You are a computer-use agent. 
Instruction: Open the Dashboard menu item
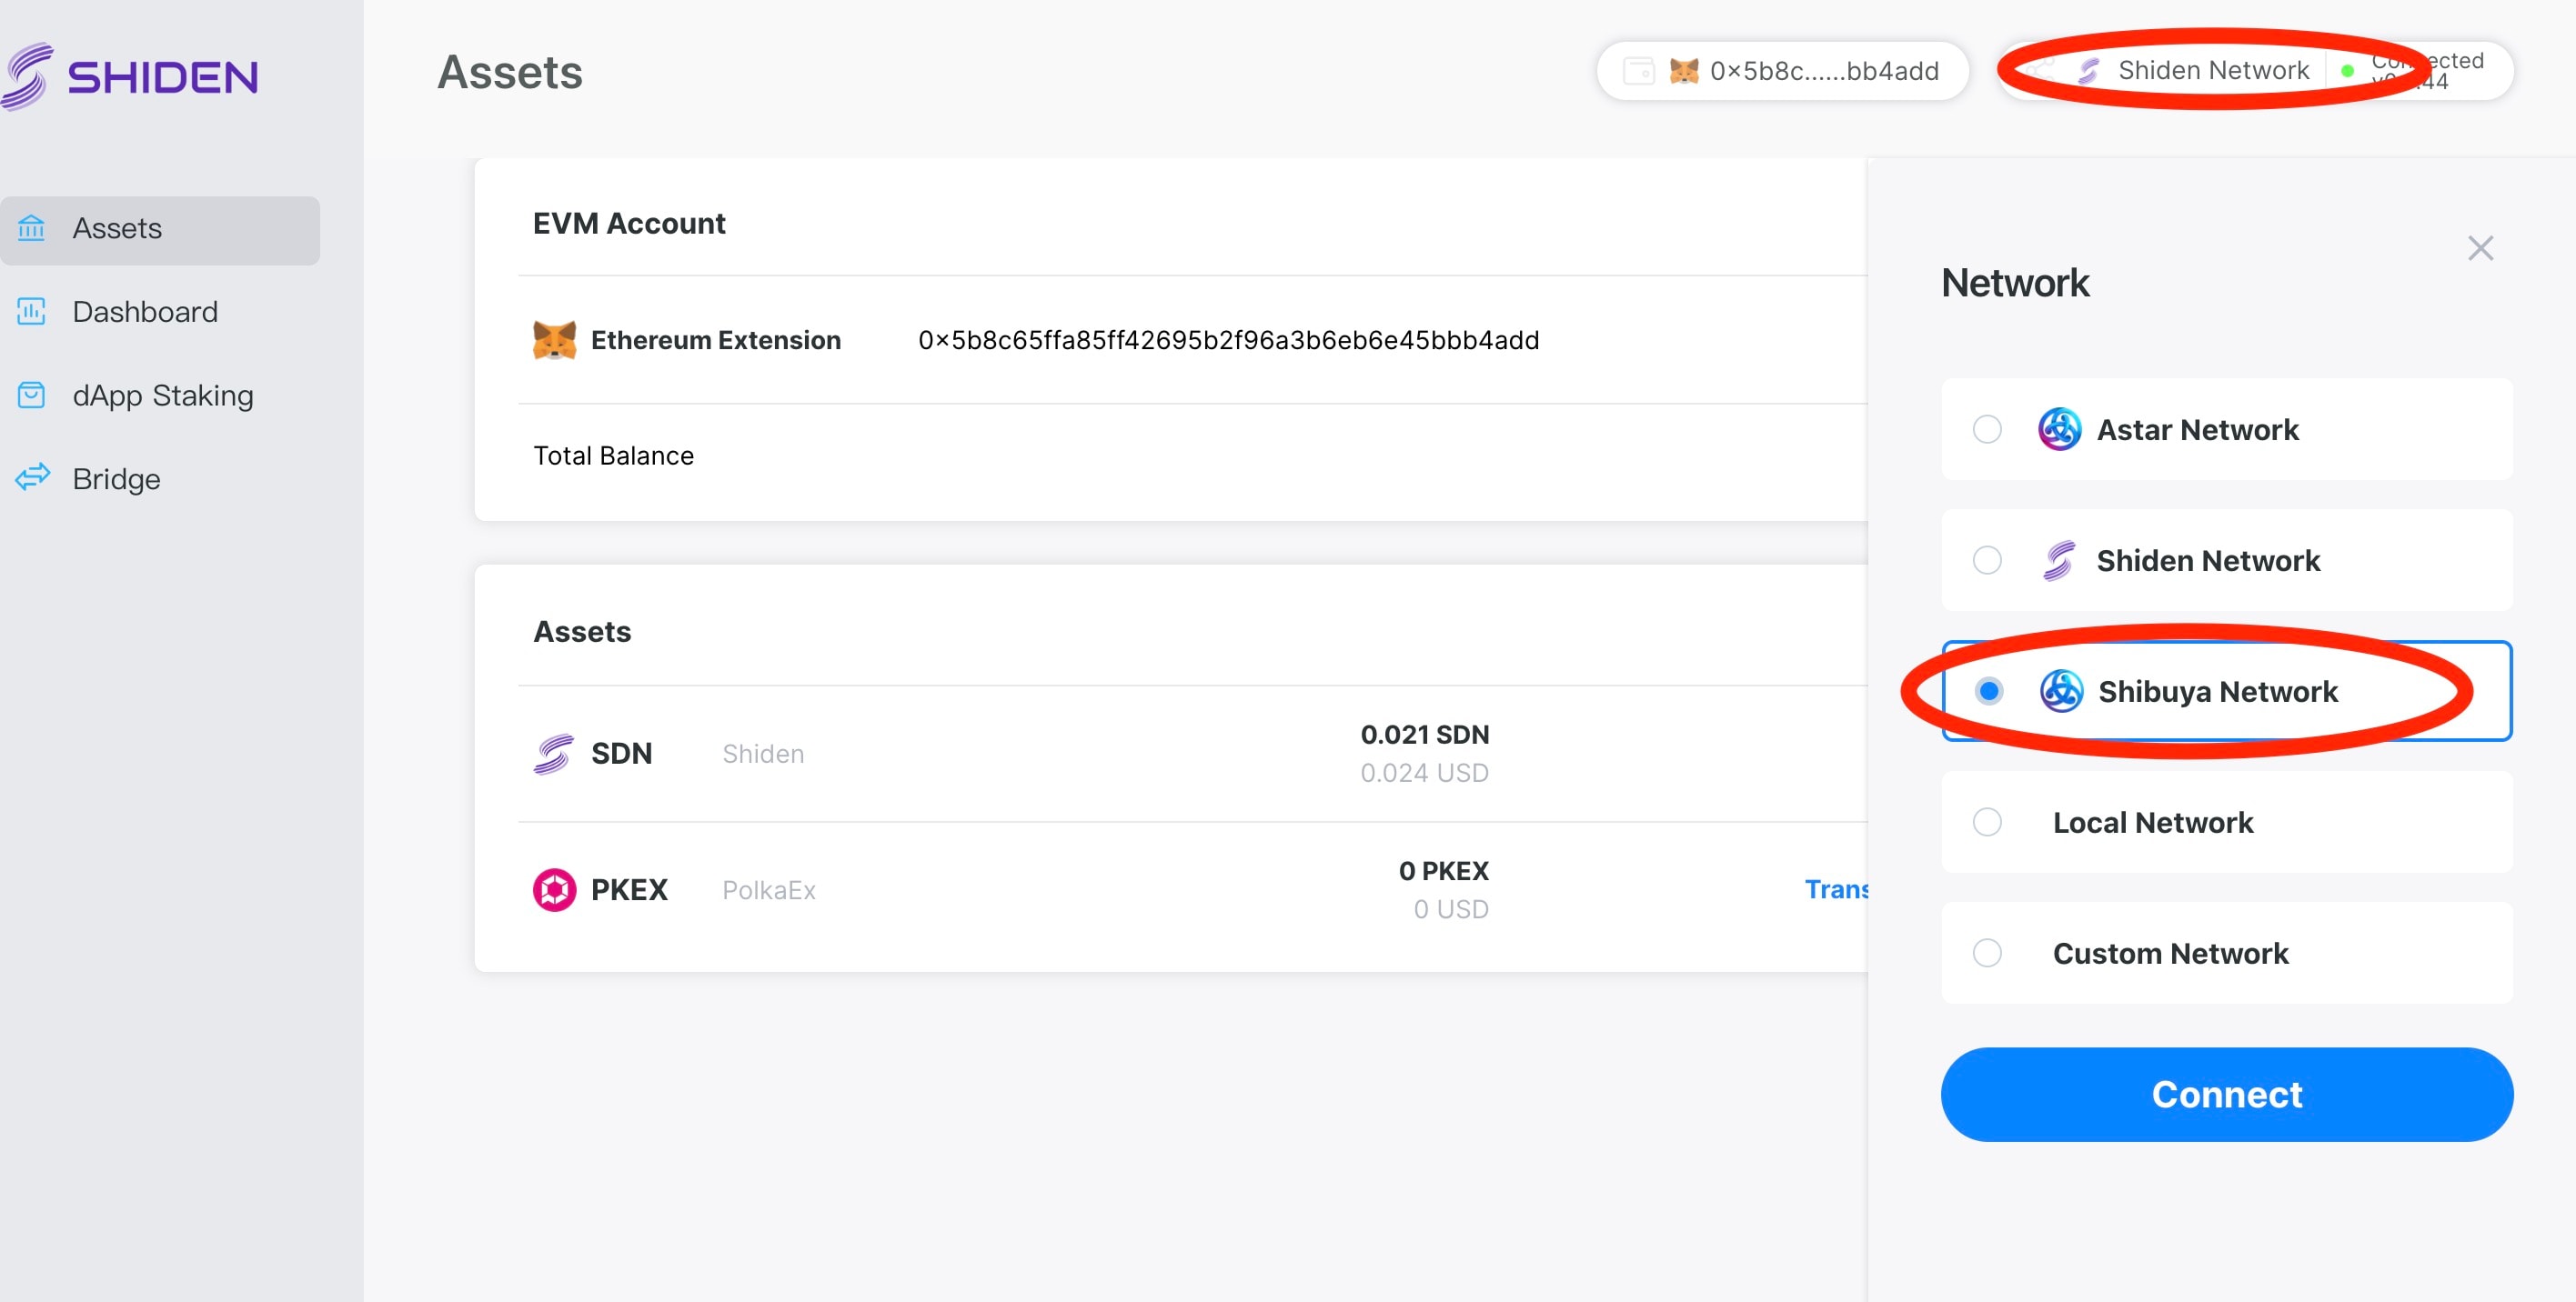pos(145,312)
